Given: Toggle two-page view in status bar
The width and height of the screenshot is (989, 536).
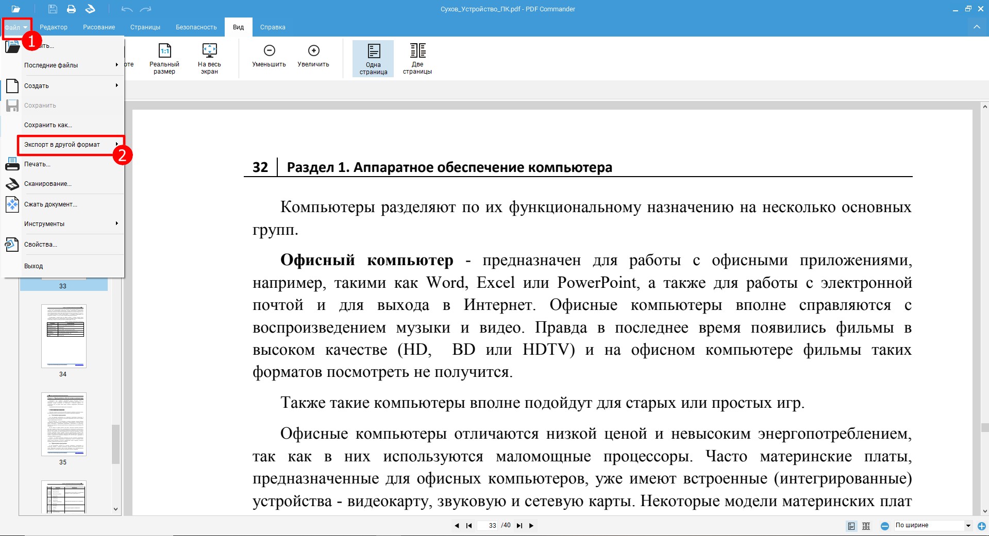Looking at the screenshot, I should tap(866, 526).
